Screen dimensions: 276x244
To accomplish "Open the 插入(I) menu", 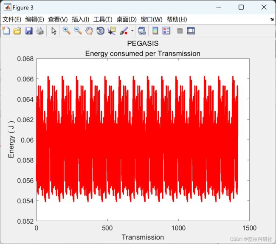I will click(x=81, y=20).
